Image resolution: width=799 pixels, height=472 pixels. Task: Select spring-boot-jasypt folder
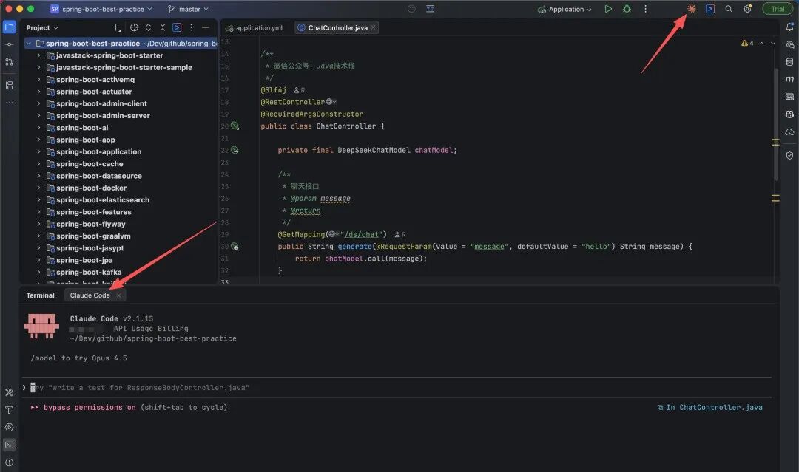click(x=90, y=248)
